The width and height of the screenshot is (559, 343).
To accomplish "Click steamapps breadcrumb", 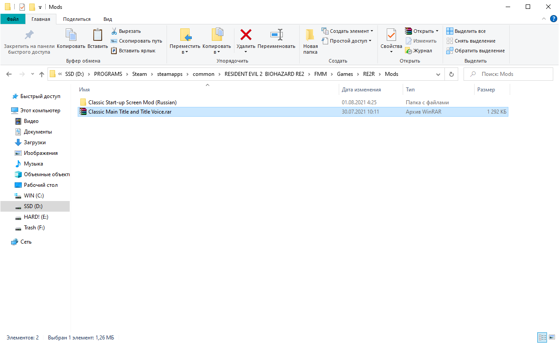I will pos(170,74).
